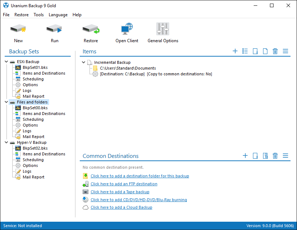Launch Open Client from the toolbar
The height and width of the screenshot is (230, 297).
[127, 32]
